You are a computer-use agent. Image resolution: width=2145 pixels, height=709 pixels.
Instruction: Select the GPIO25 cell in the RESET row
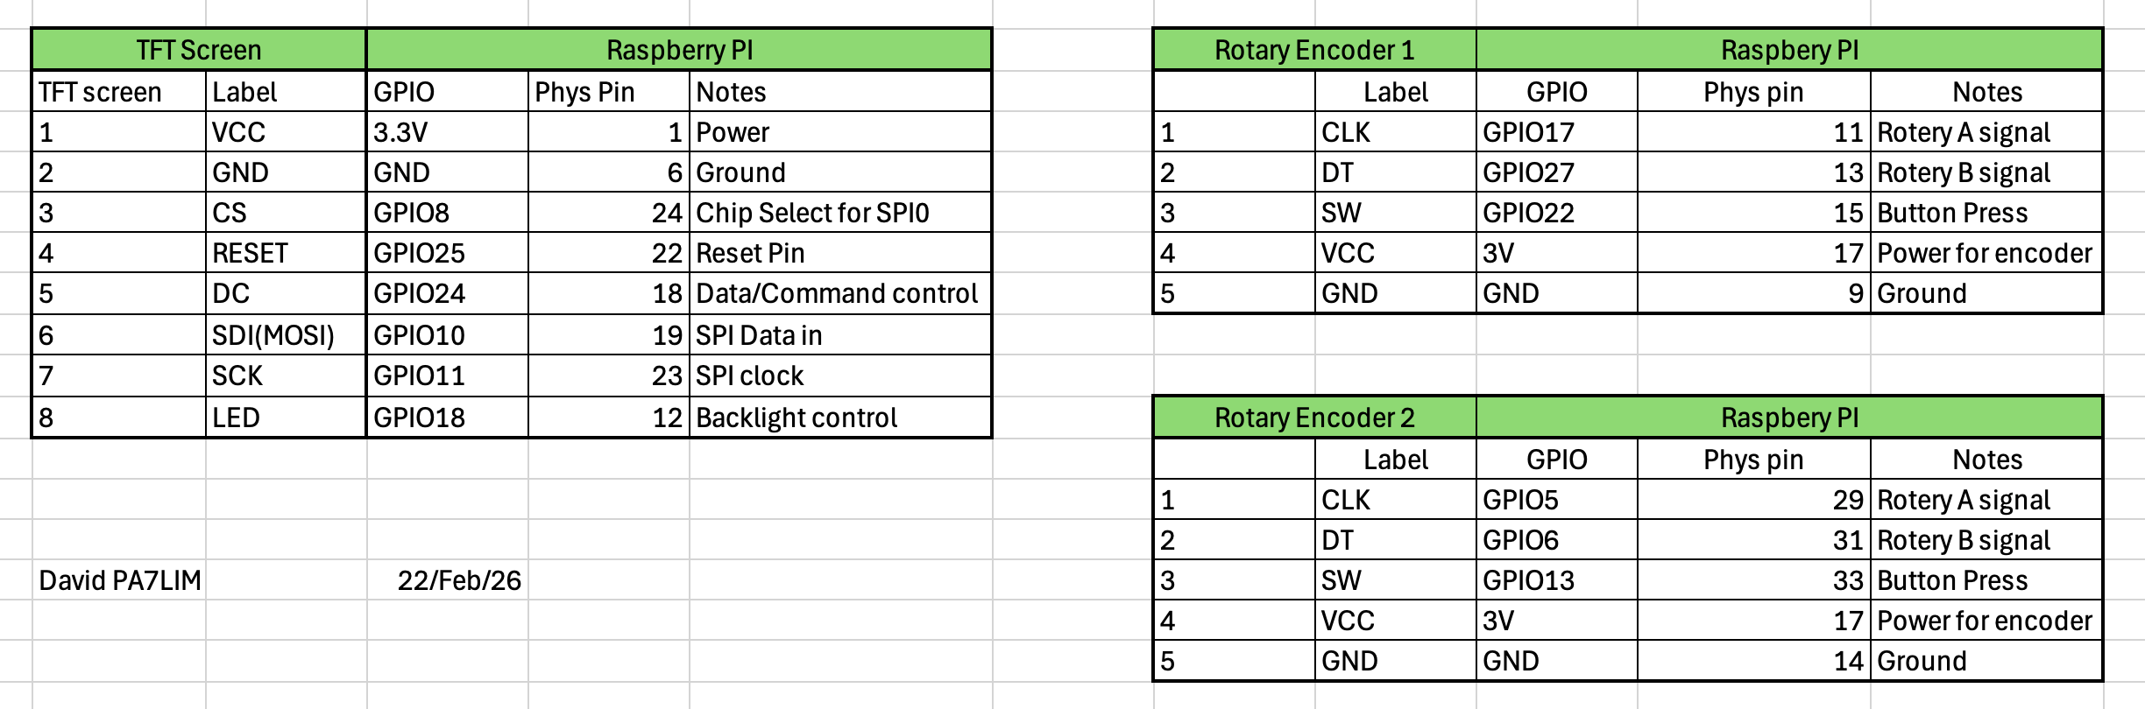pyautogui.click(x=446, y=253)
